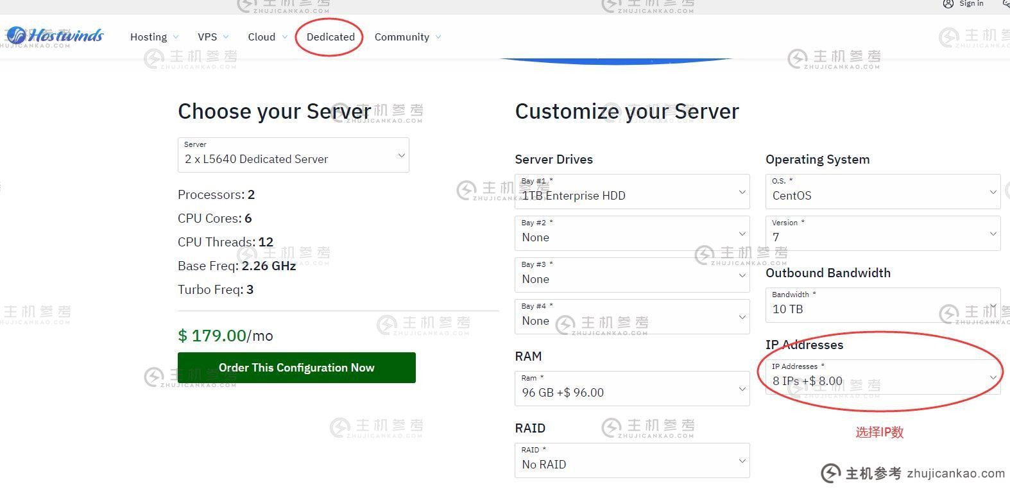Open the Hosting menu
Viewport: 1010px width, 489px height.
pos(148,37)
